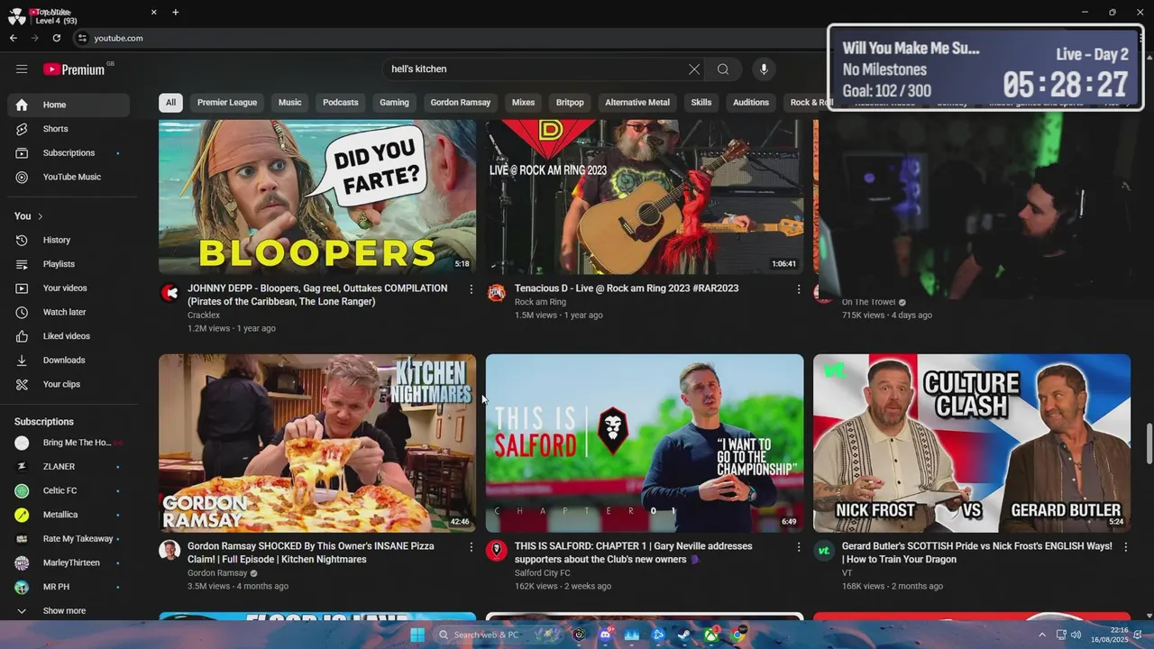Image resolution: width=1154 pixels, height=649 pixels.
Task: Click the search magnifier button
Action: 723,69
